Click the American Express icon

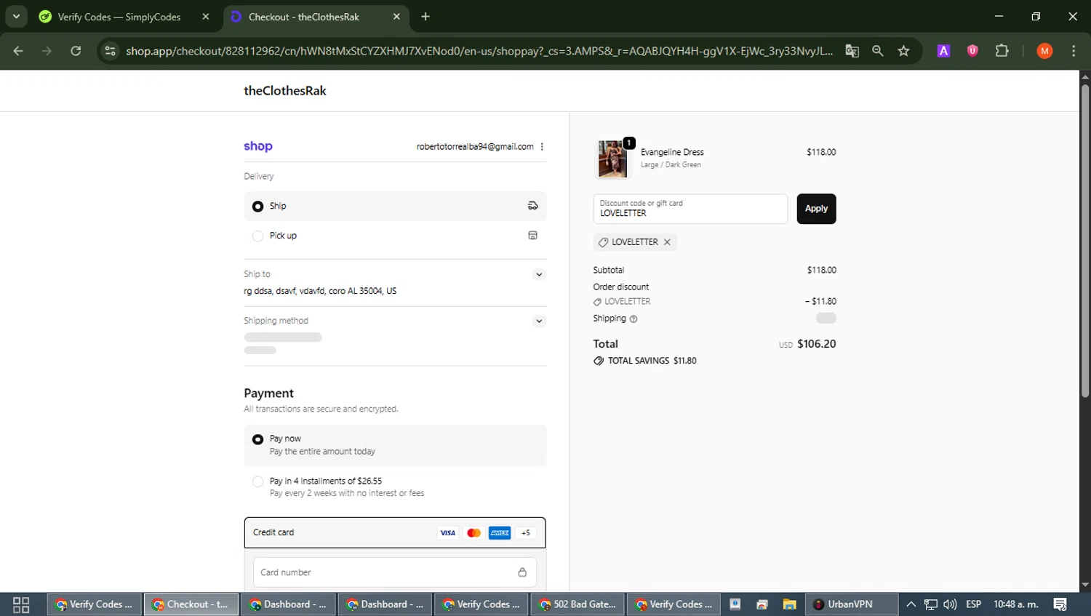point(500,533)
